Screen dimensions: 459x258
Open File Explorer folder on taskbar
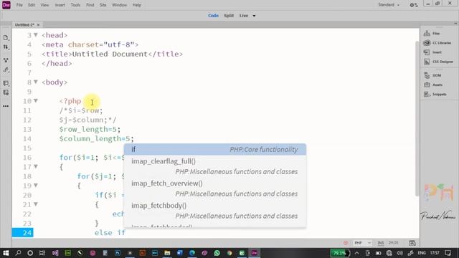pos(167,253)
